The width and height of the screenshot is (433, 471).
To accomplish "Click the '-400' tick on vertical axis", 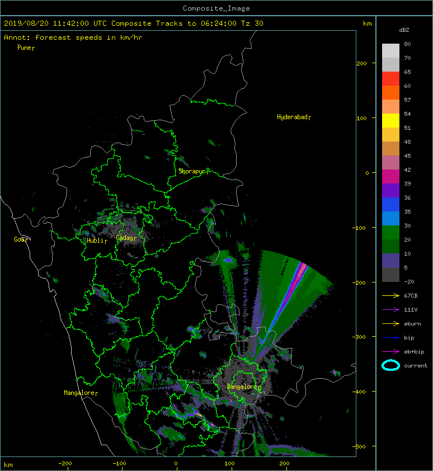I will 359,392.
